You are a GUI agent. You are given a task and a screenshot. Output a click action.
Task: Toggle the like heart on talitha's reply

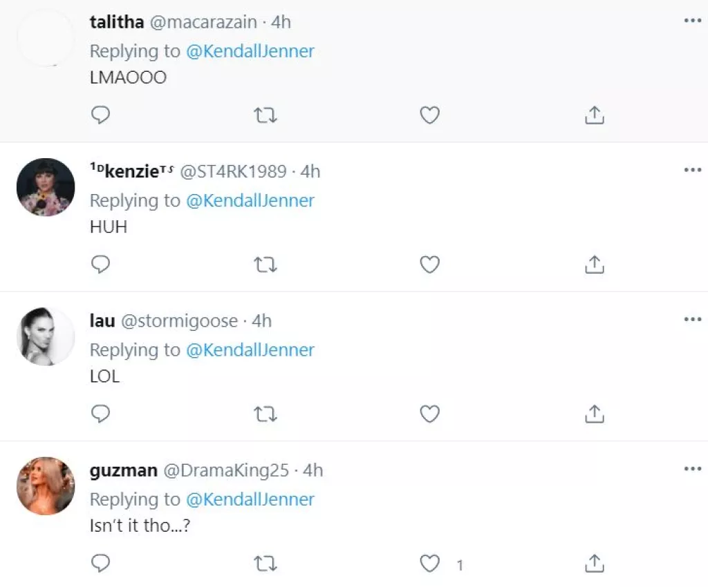(x=429, y=115)
